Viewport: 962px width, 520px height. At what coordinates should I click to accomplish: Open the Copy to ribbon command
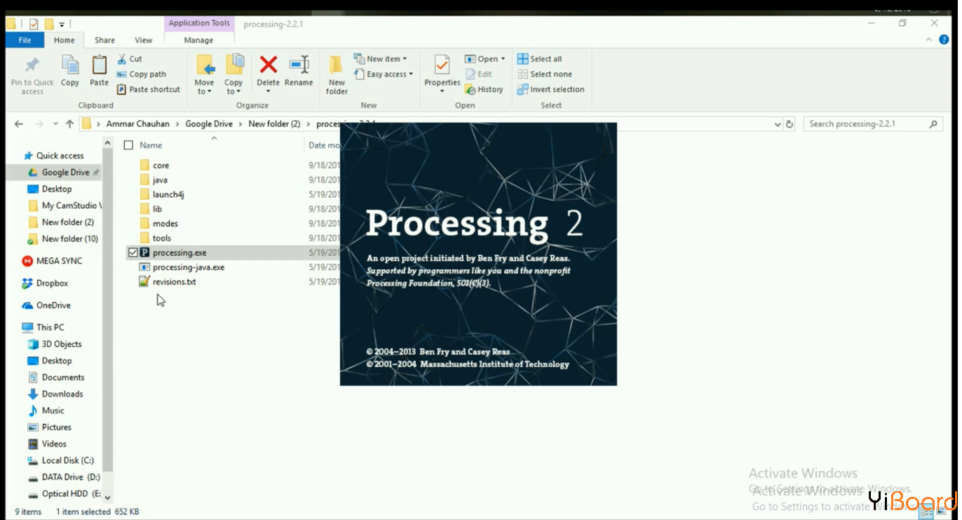point(234,75)
